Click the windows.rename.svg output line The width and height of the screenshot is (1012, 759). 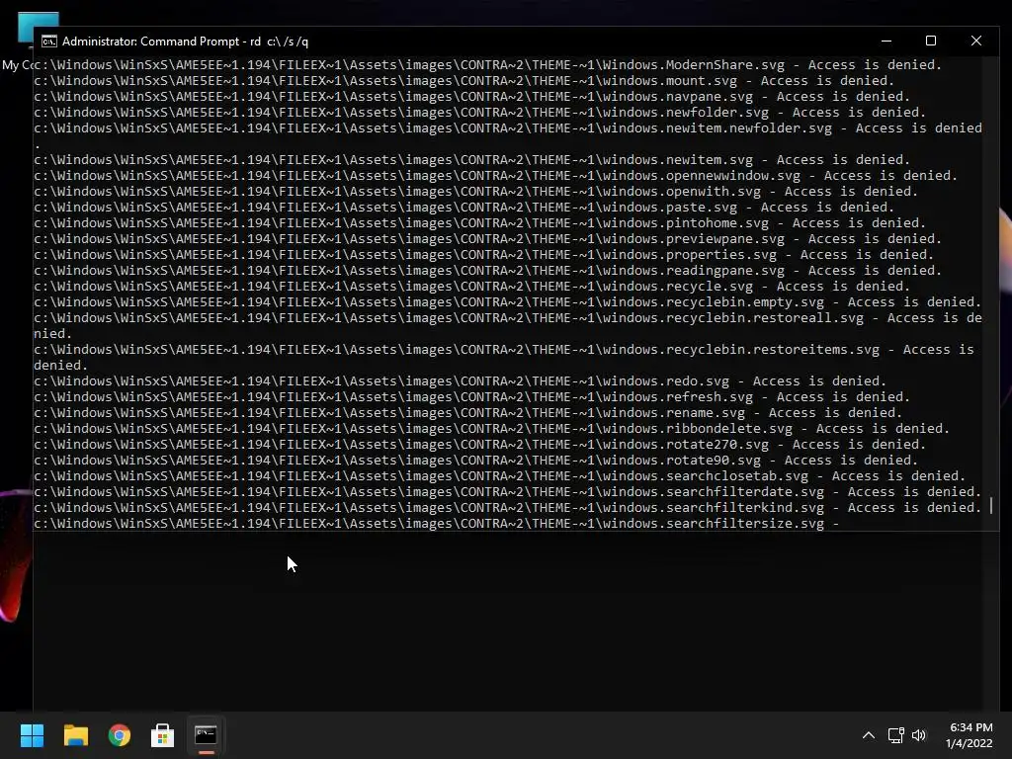[467, 412]
